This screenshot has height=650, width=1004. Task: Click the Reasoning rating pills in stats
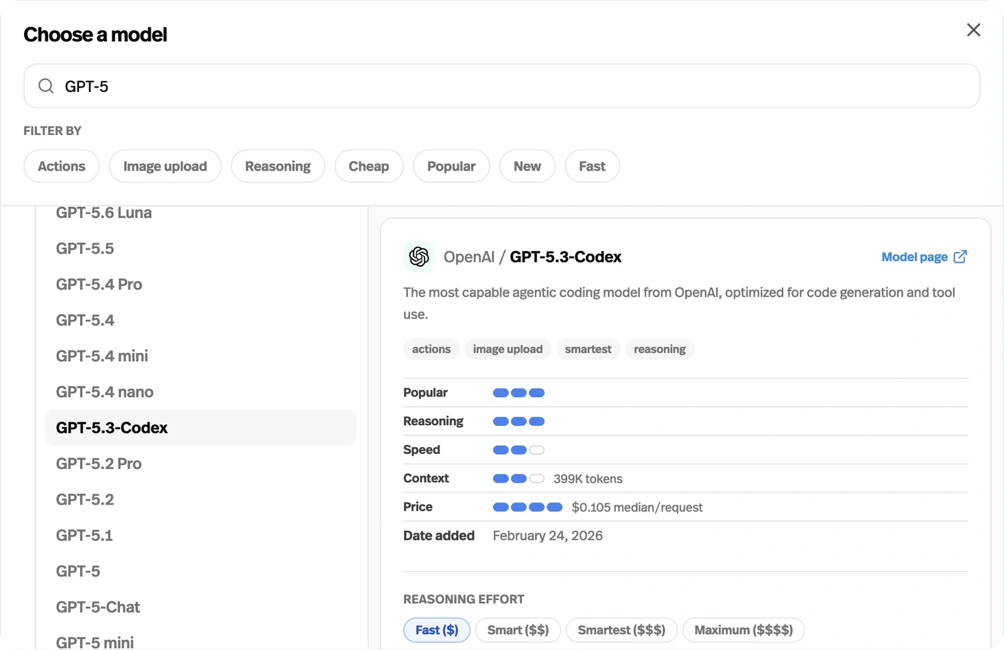click(518, 421)
